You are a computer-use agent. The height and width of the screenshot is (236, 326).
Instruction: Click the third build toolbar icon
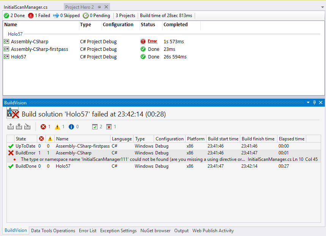coord(27,127)
